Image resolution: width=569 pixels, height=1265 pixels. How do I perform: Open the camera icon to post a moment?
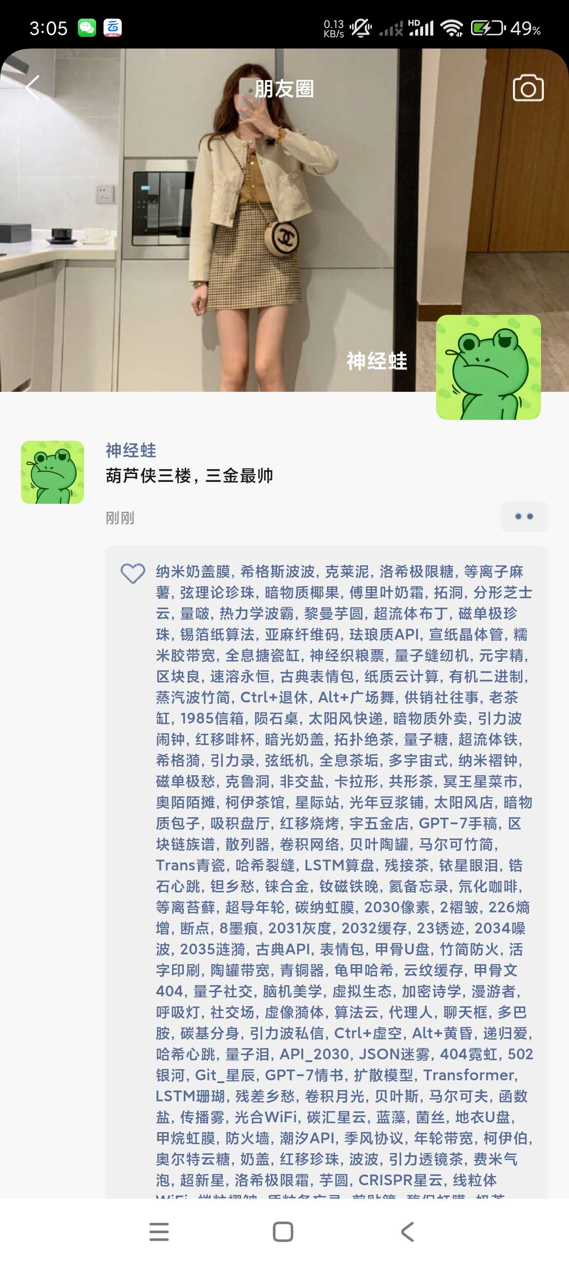coord(528,89)
